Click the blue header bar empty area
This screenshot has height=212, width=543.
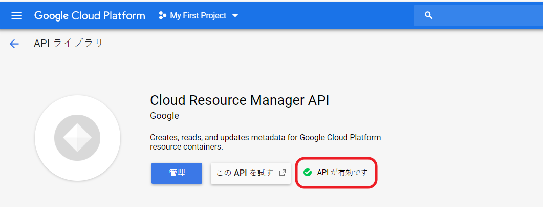click(x=328, y=15)
